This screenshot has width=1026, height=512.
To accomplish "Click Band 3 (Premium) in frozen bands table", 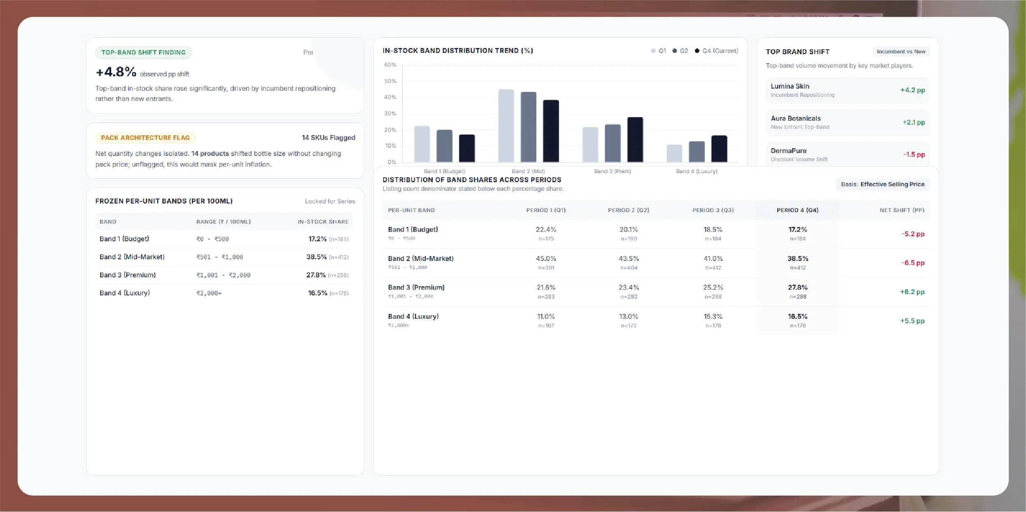I will coord(128,275).
